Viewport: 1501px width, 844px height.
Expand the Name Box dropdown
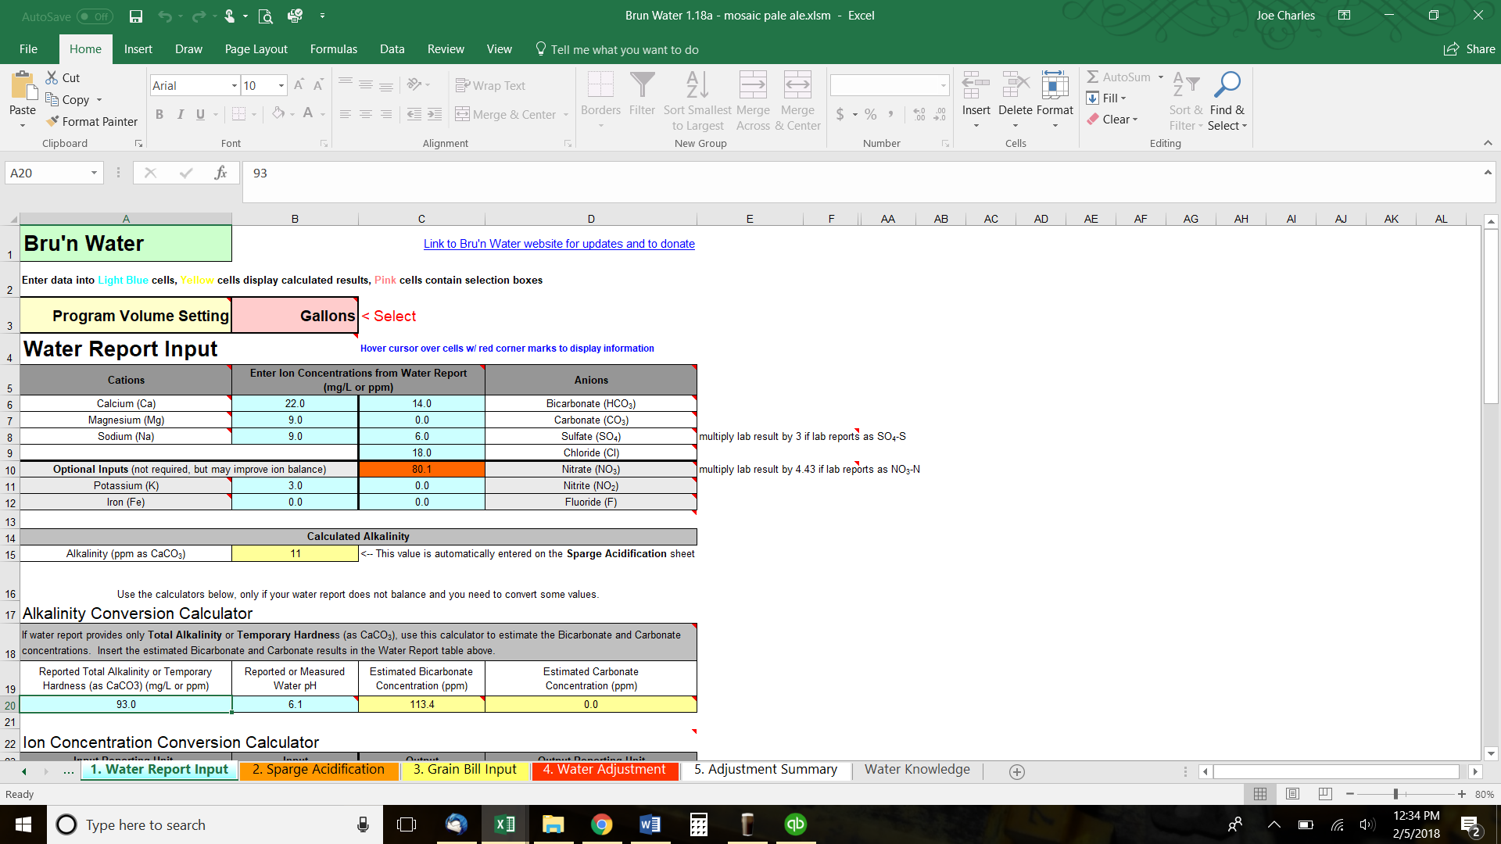click(x=94, y=173)
